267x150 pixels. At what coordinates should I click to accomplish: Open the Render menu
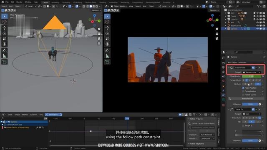[x=19, y=2]
